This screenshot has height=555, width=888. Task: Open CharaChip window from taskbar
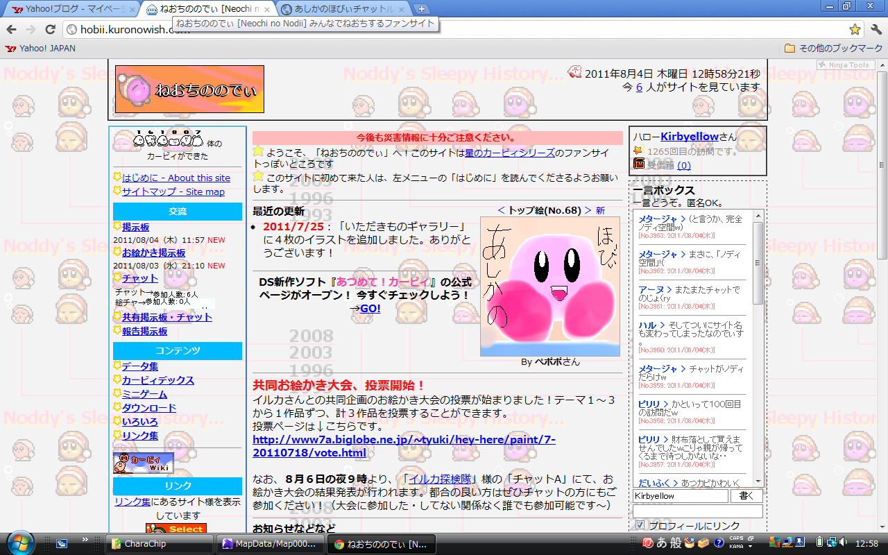pyautogui.click(x=160, y=544)
